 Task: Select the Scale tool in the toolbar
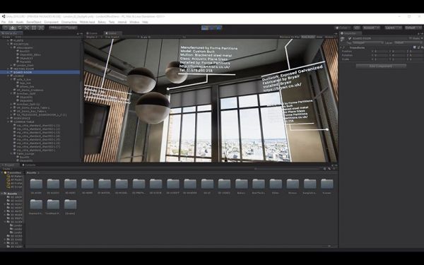click(x=27, y=28)
